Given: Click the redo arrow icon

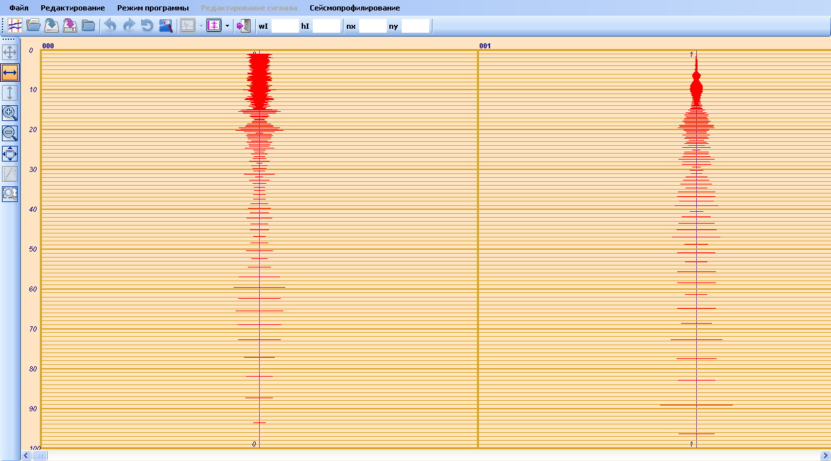Looking at the screenshot, I should 128,26.
